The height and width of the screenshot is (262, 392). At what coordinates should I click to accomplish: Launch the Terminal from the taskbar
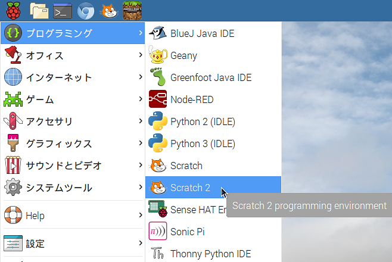[63, 11]
